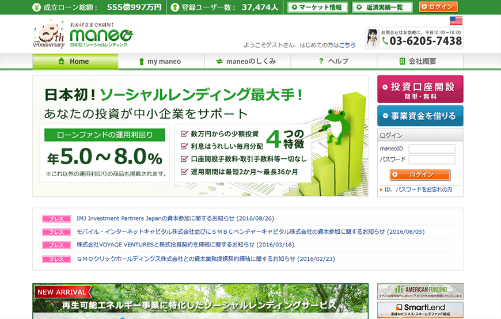Click the orange ログイン button under password

tap(420, 174)
